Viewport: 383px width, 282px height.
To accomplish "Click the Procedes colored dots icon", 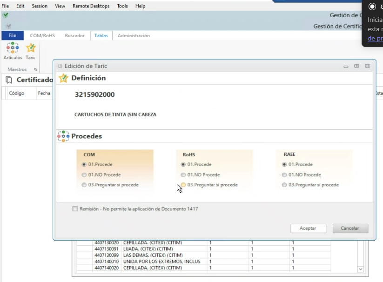I will pyautogui.click(x=63, y=136).
